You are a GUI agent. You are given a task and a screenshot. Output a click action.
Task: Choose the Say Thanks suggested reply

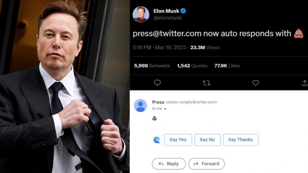tap(241, 140)
